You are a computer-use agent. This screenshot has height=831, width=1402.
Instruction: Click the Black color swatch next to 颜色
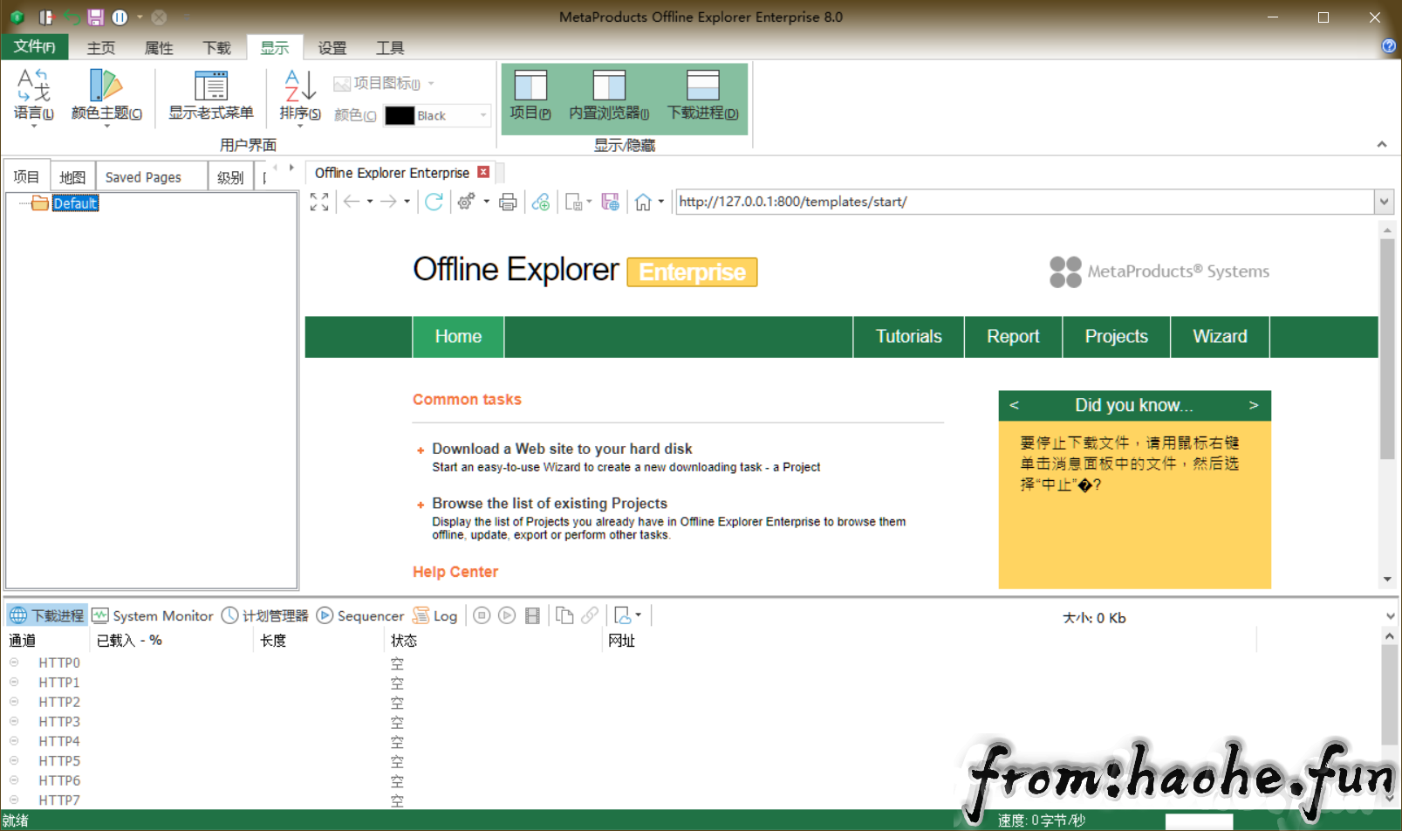tap(400, 115)
